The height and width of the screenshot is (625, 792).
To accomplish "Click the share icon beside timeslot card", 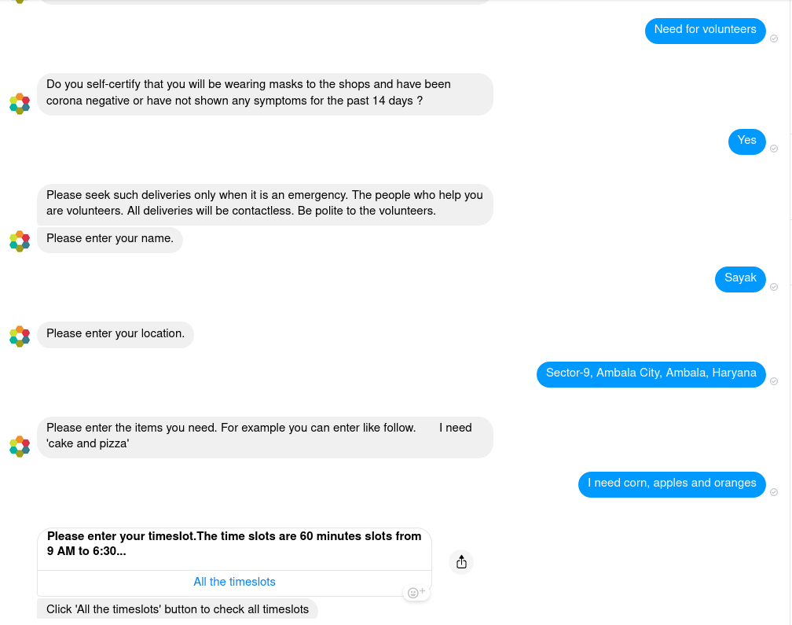I will click(461, 562).
